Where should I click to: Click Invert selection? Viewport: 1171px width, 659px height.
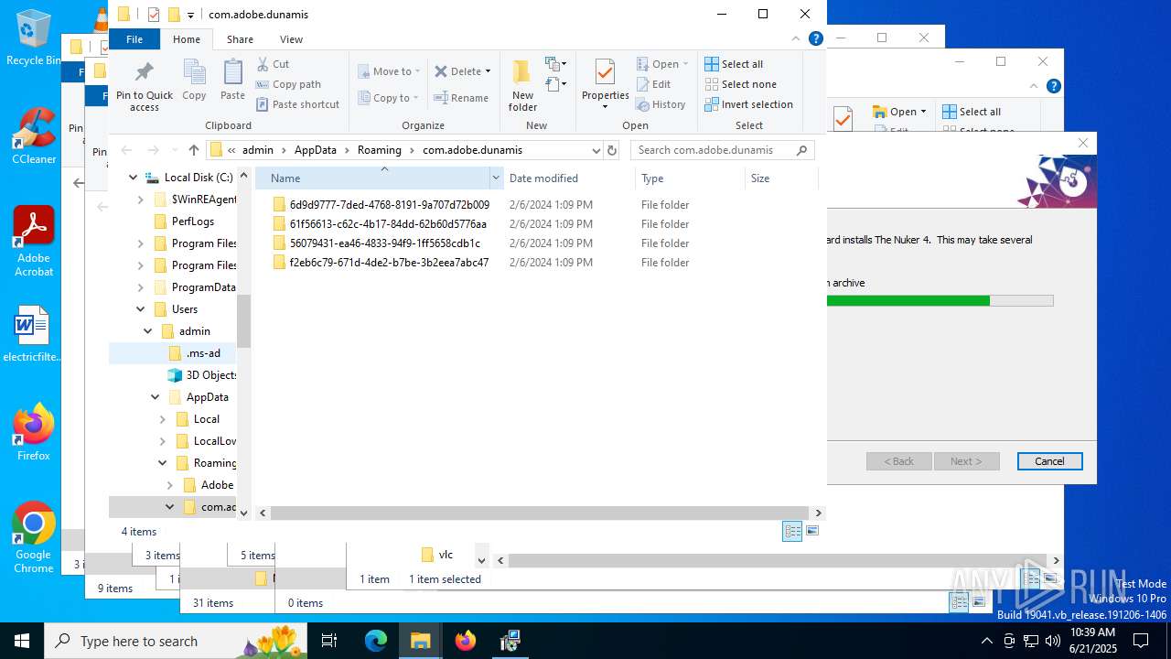coord(748,104)
